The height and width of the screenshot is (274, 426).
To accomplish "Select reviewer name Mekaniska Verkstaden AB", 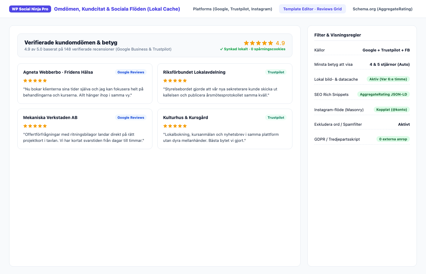I will (50, 118).
